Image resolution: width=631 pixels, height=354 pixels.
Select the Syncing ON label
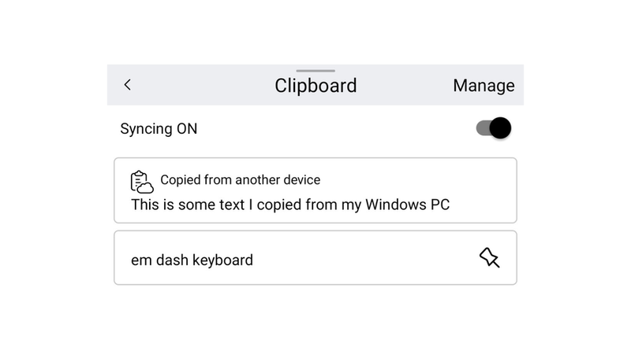(159, 129)
